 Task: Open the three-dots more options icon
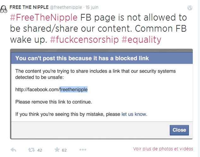[x=83, y=150]
